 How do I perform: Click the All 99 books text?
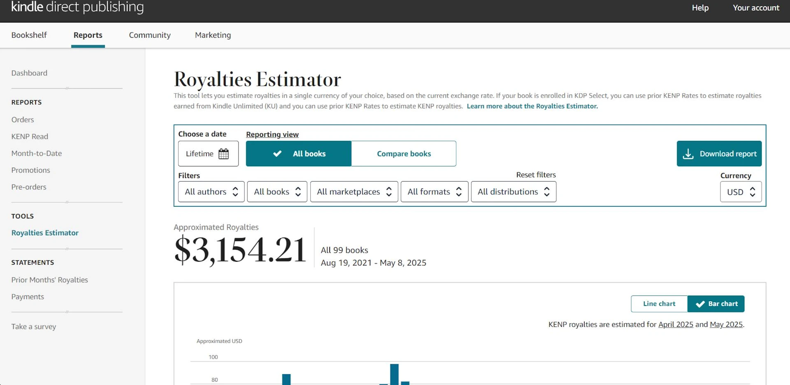point(344,250)
